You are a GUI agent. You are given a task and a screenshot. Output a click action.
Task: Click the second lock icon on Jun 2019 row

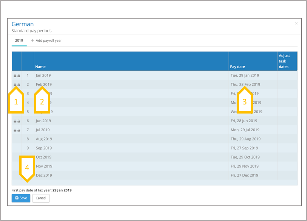tap(19, 121)
